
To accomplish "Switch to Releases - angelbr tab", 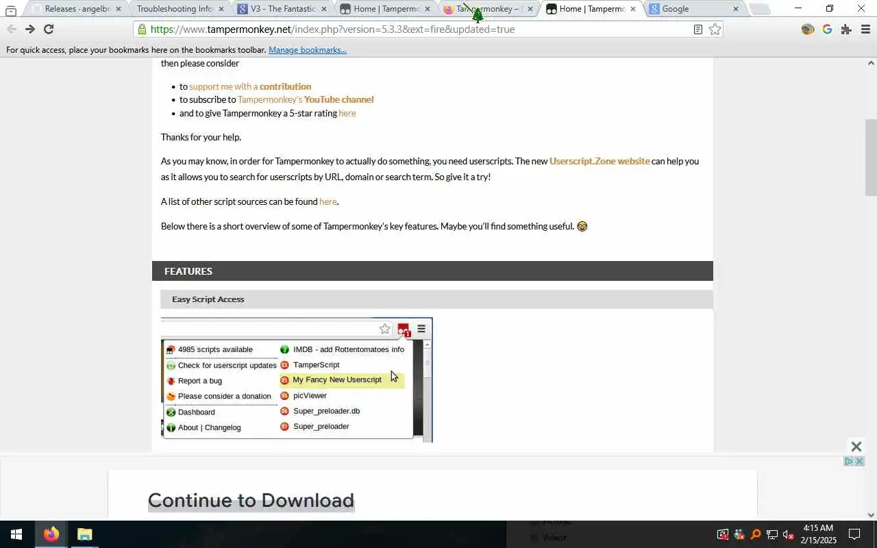I will pos(77,9).
